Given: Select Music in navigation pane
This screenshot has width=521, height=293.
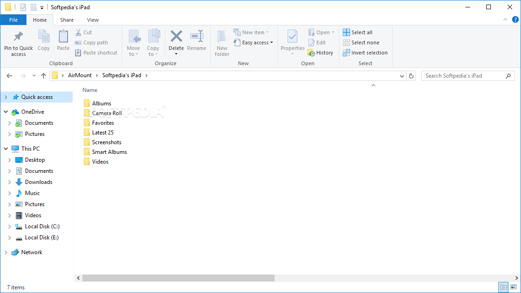Looking at the screenshot, I should click(32, 193).
